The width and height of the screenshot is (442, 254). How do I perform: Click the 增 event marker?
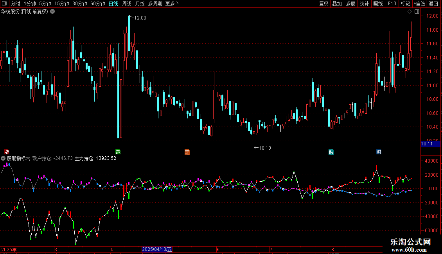pos(6,152)
